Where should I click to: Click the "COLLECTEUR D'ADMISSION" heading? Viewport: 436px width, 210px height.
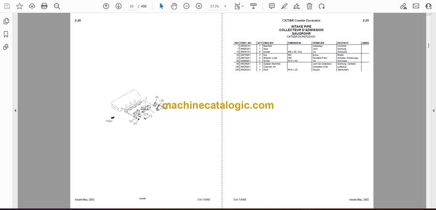301,30
